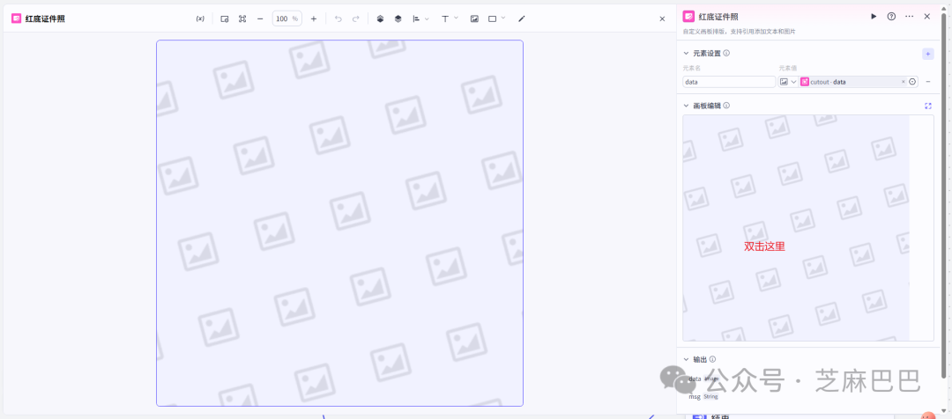Click the fit-to-screen icon in the toolbar
This screenshot has width=952, height=419.
point(242,18)
